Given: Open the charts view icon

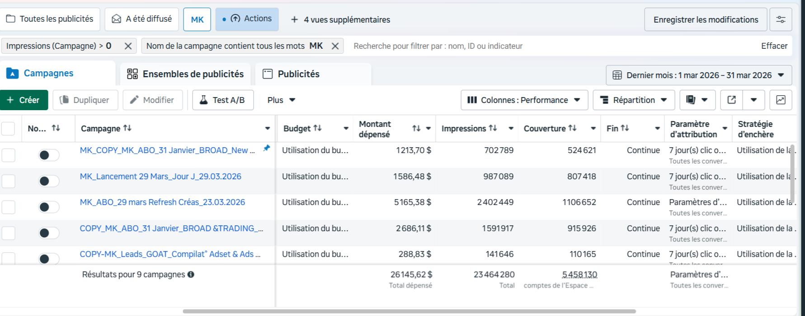Looking at the screenshot, I should (x=781, y=100).
